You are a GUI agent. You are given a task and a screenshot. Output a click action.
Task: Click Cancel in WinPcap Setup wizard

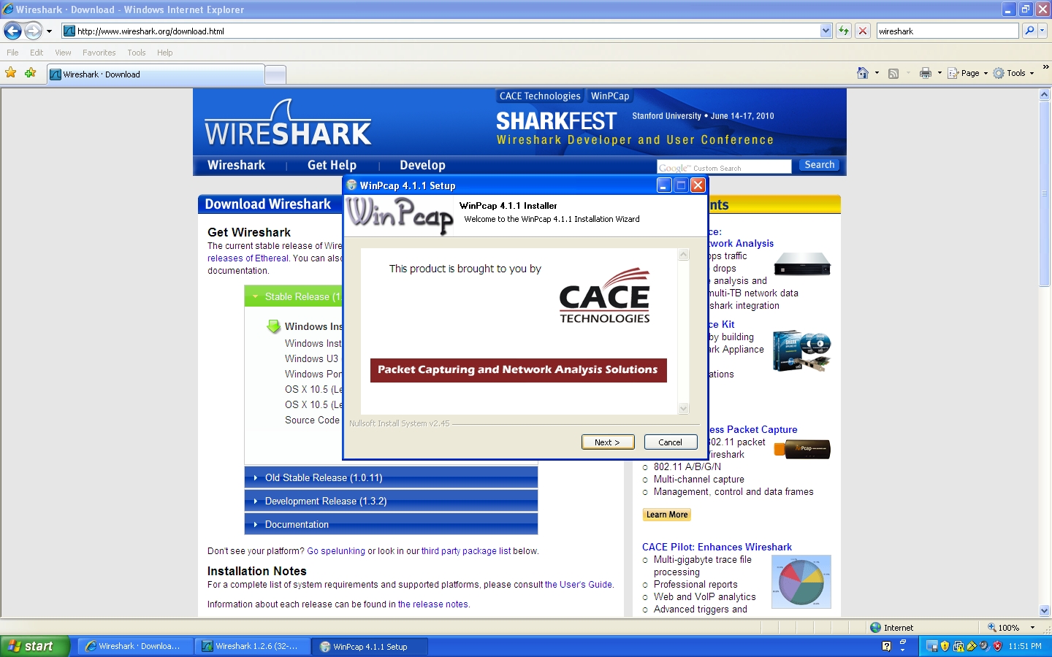671,442
